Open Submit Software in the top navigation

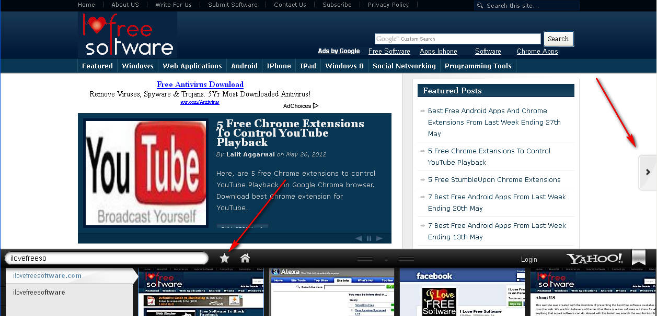pos(233,5)
